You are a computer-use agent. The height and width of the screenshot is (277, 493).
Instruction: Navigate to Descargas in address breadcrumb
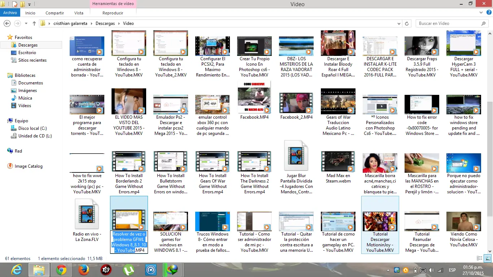tap(105, 23)
